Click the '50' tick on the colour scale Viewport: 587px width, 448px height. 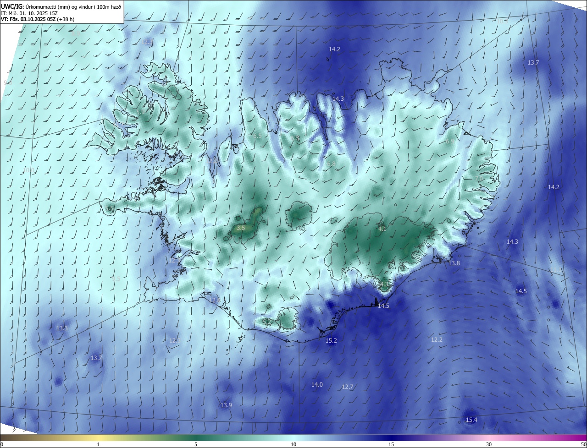(583, 444)
